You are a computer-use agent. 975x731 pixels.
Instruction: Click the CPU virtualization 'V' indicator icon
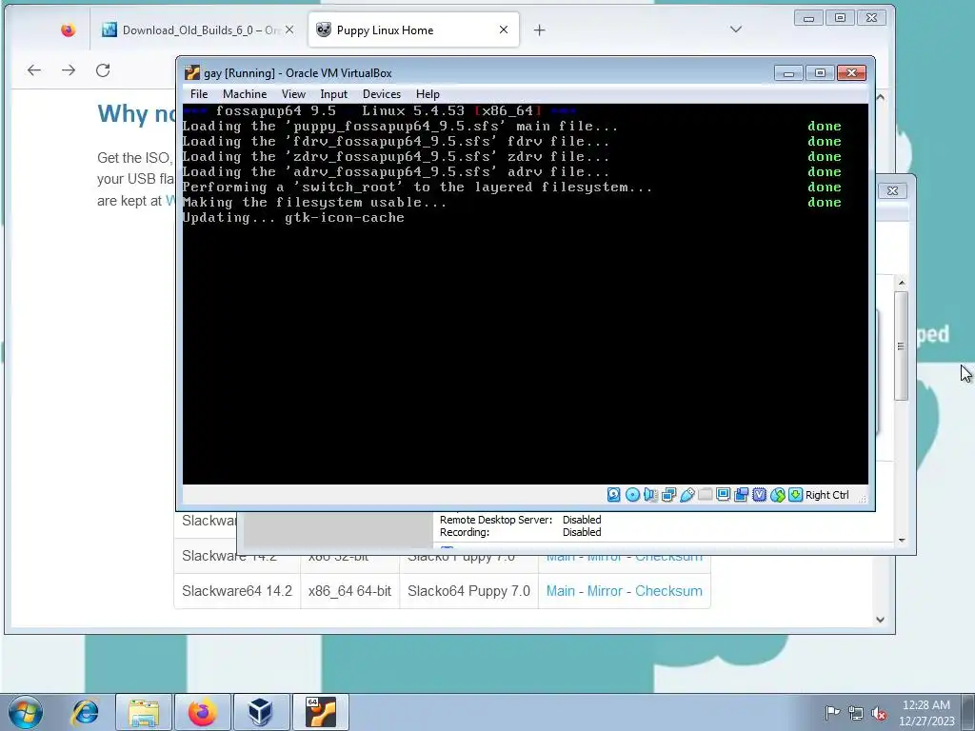coord(759,495)
